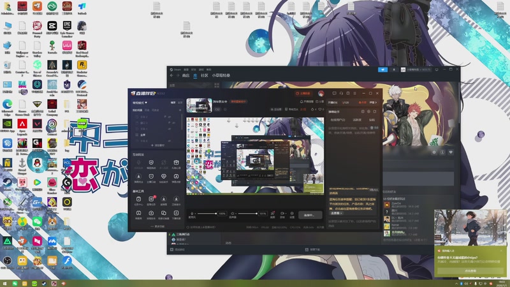Screen dimensions: 510x287
Task: Click Steam game page info icon
Action: (442, 152)
